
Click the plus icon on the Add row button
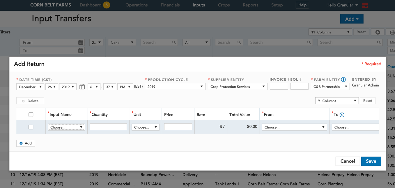coord(21,143)
